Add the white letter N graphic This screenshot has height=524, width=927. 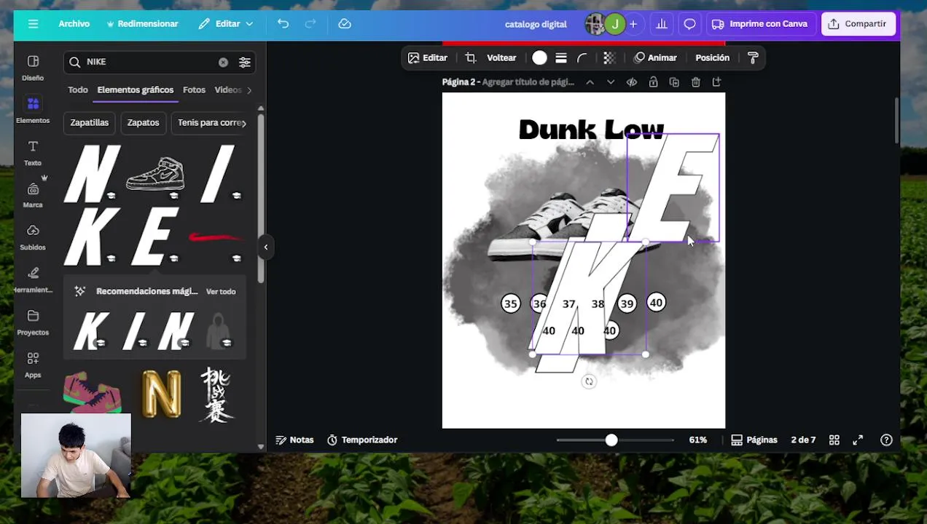(92, 173)
